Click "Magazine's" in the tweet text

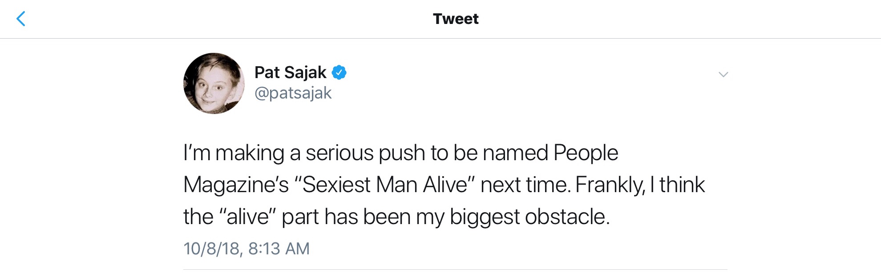(236, 185)
